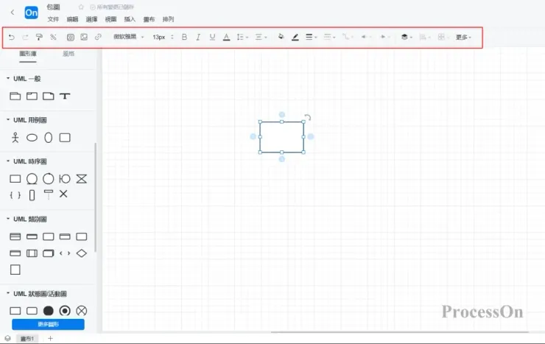Viewport: 545px width, 344px height.
Task: Select the bullseye end state shape
Action: click(x=65, y=311)
